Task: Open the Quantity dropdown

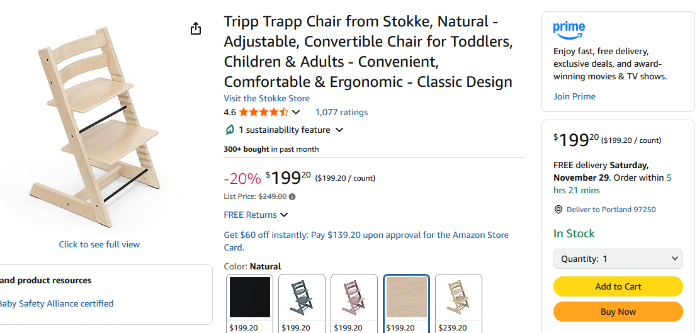Action: [x=618, y=259]
